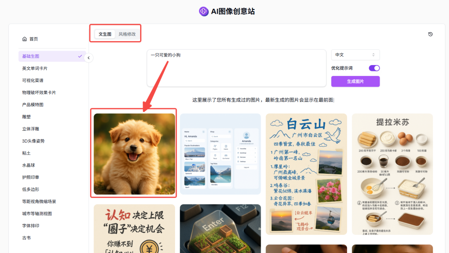
Task: Select 等距视角微缩场景 in the sidebar
Action: 39,202
